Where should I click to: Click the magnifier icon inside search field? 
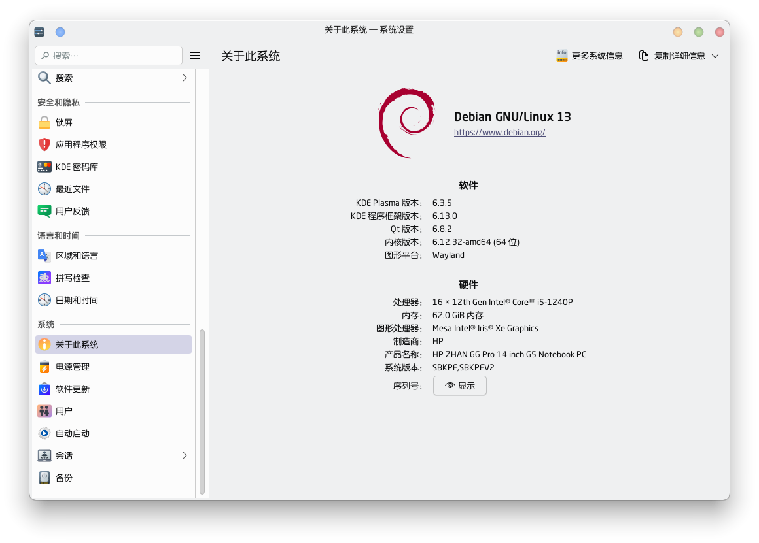coord(45,56)
